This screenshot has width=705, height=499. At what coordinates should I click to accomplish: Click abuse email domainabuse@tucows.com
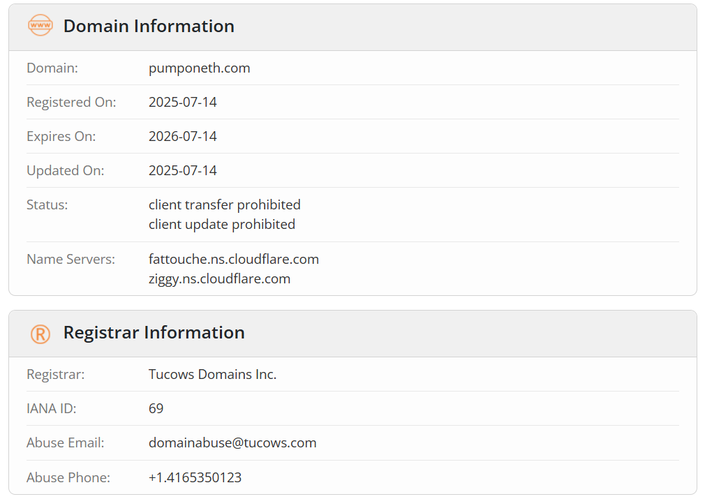(x=232, y=442)
